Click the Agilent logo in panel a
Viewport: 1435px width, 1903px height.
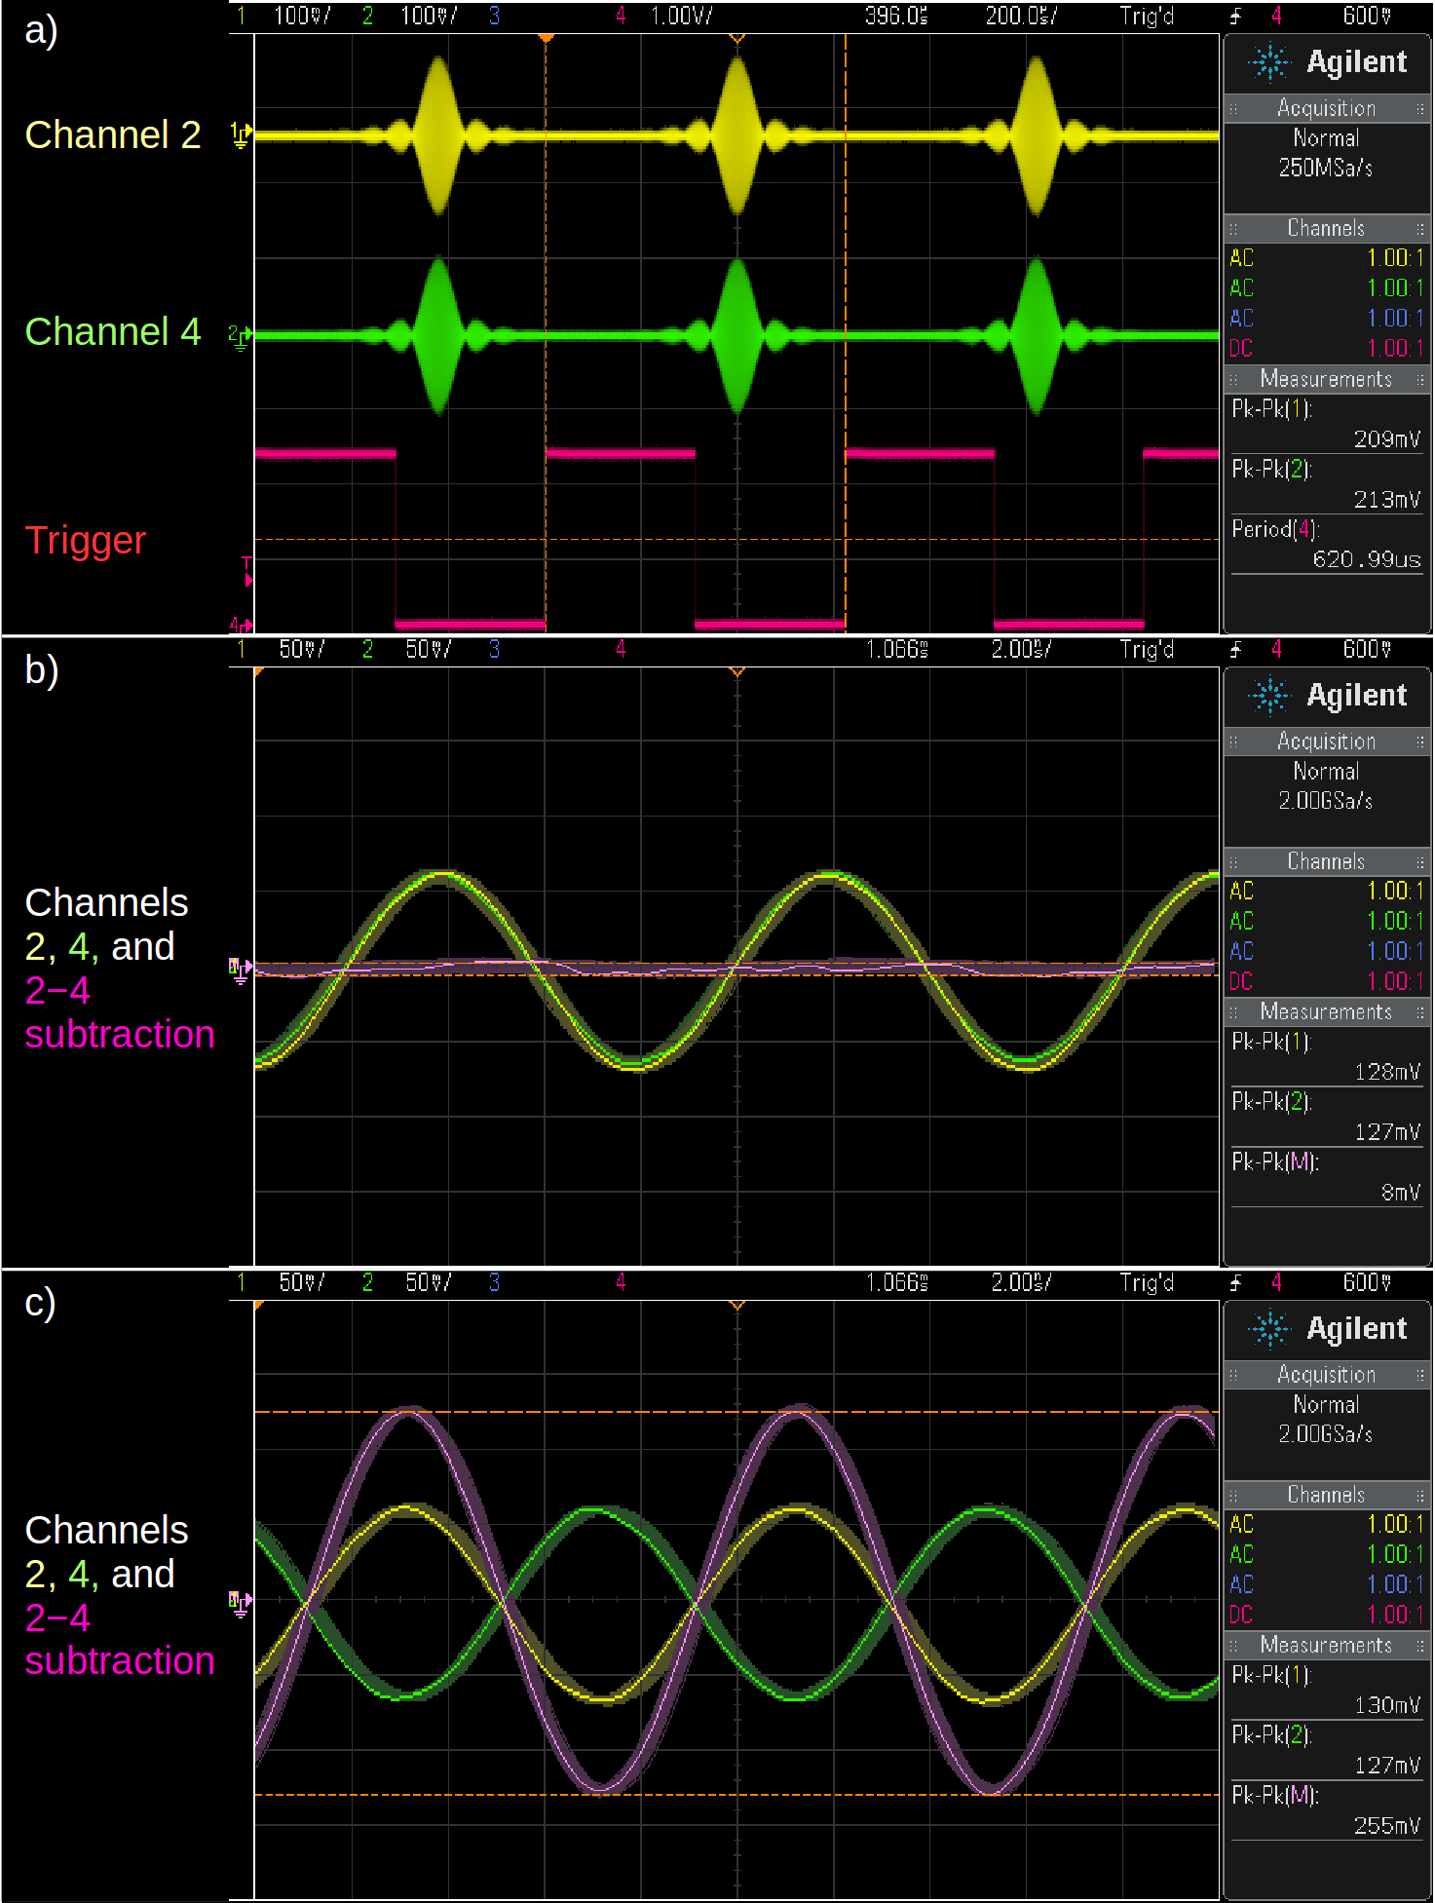tap(1327, 62)
